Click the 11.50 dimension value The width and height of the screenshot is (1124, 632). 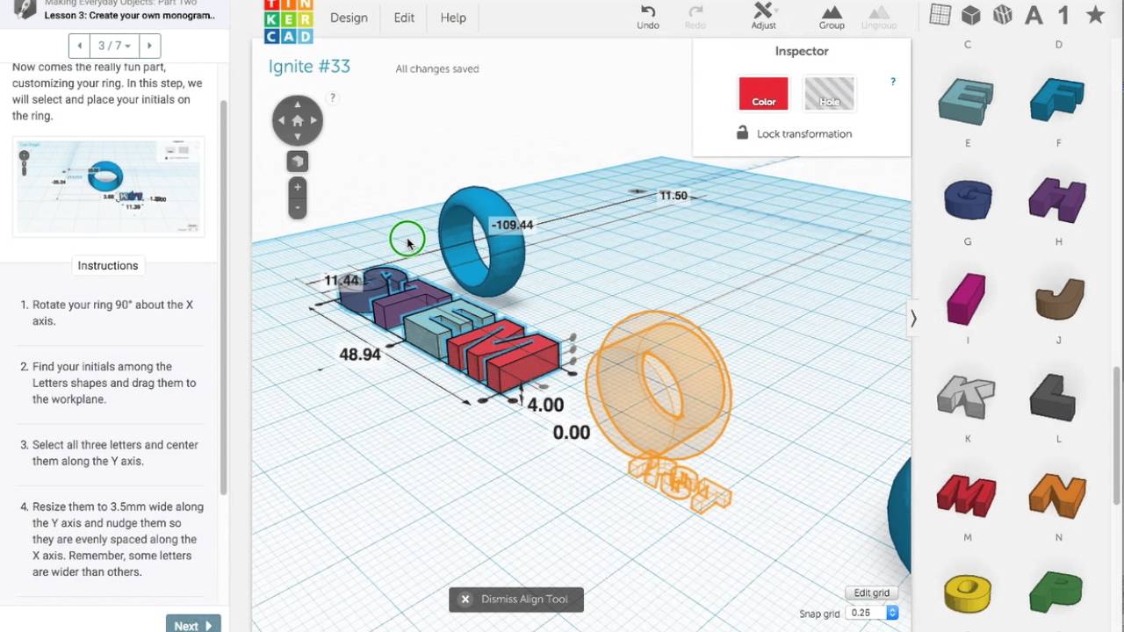click(x=674, y=196)
